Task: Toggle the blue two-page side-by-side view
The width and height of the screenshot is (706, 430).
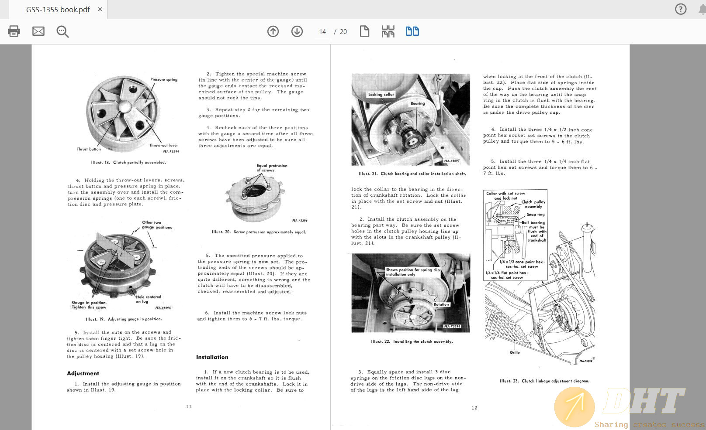Action: (412, 31)
